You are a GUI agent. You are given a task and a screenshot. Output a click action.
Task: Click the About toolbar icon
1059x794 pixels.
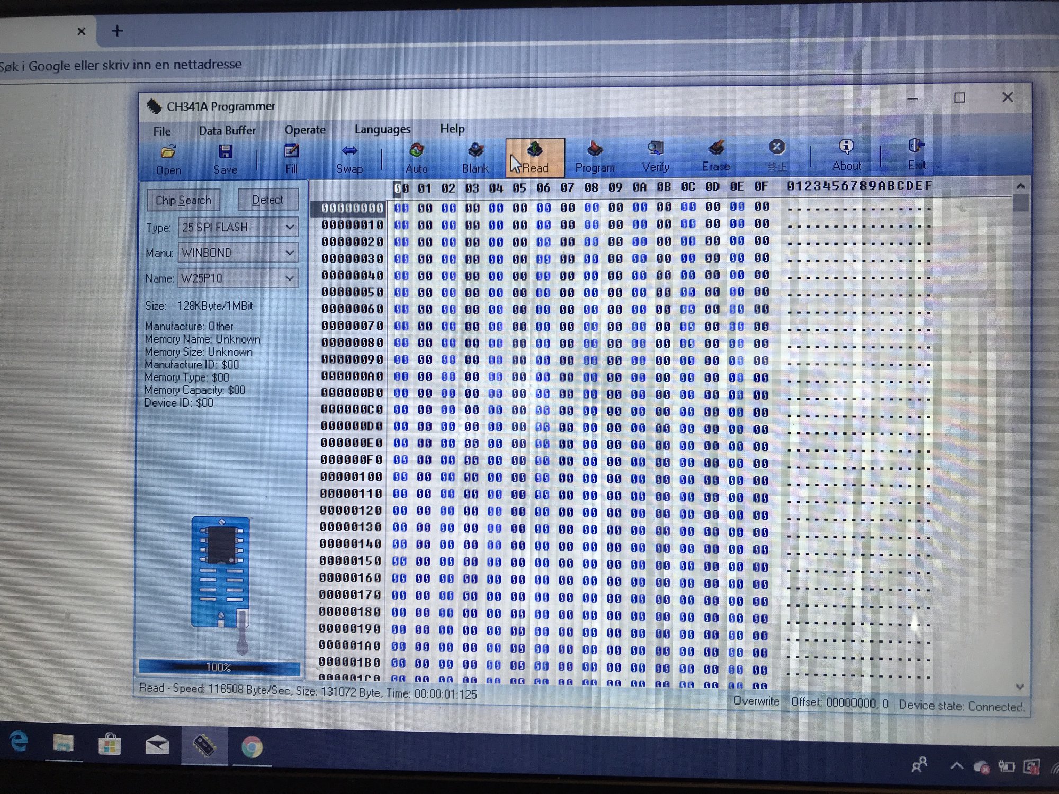847,155
